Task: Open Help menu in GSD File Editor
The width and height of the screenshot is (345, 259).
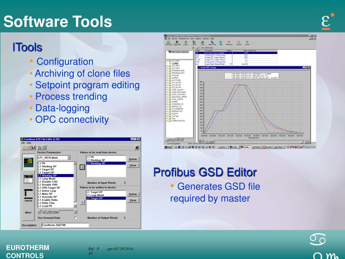Action: click(x=29, y=143)
